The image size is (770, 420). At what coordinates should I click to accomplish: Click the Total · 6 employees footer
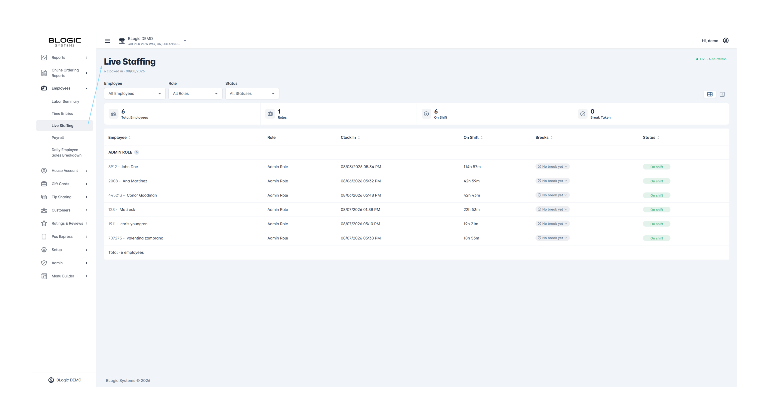(126, 252)
